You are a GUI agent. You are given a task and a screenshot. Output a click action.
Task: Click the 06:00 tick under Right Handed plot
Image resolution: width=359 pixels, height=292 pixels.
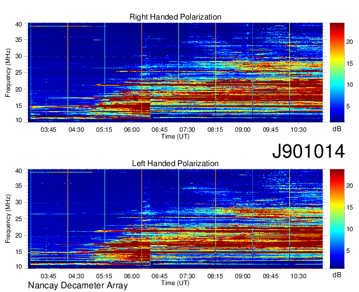(132, 130)
